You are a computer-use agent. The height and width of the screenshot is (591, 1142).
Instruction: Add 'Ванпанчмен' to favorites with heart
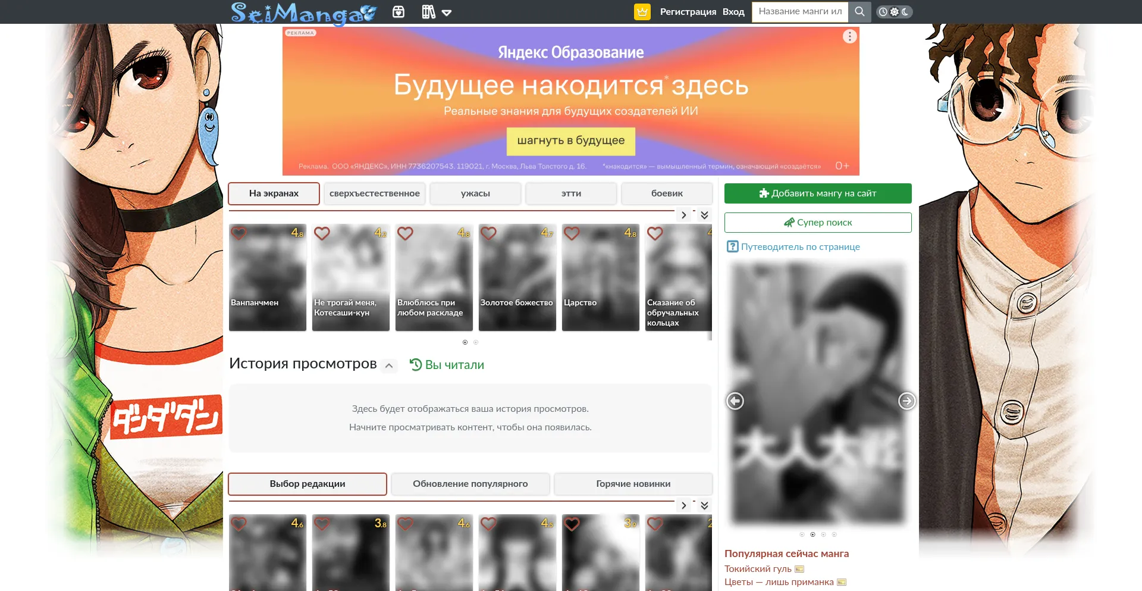pos(239,234)
